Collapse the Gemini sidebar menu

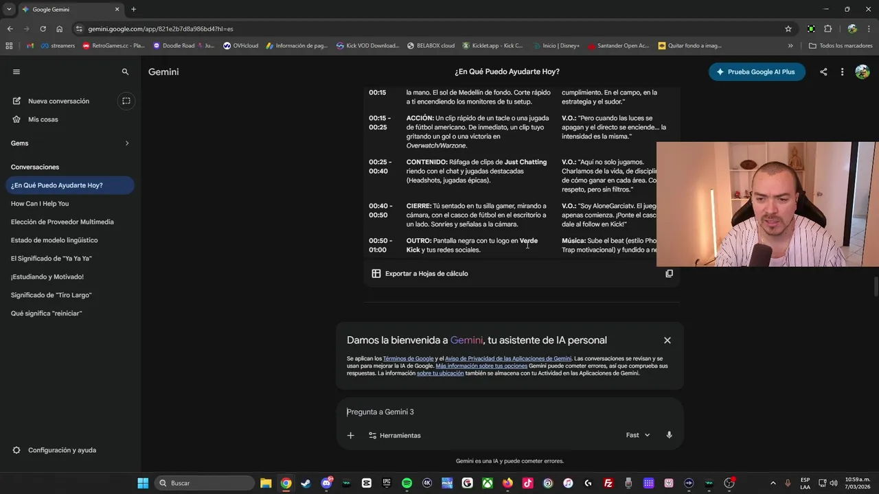[16, 71]
